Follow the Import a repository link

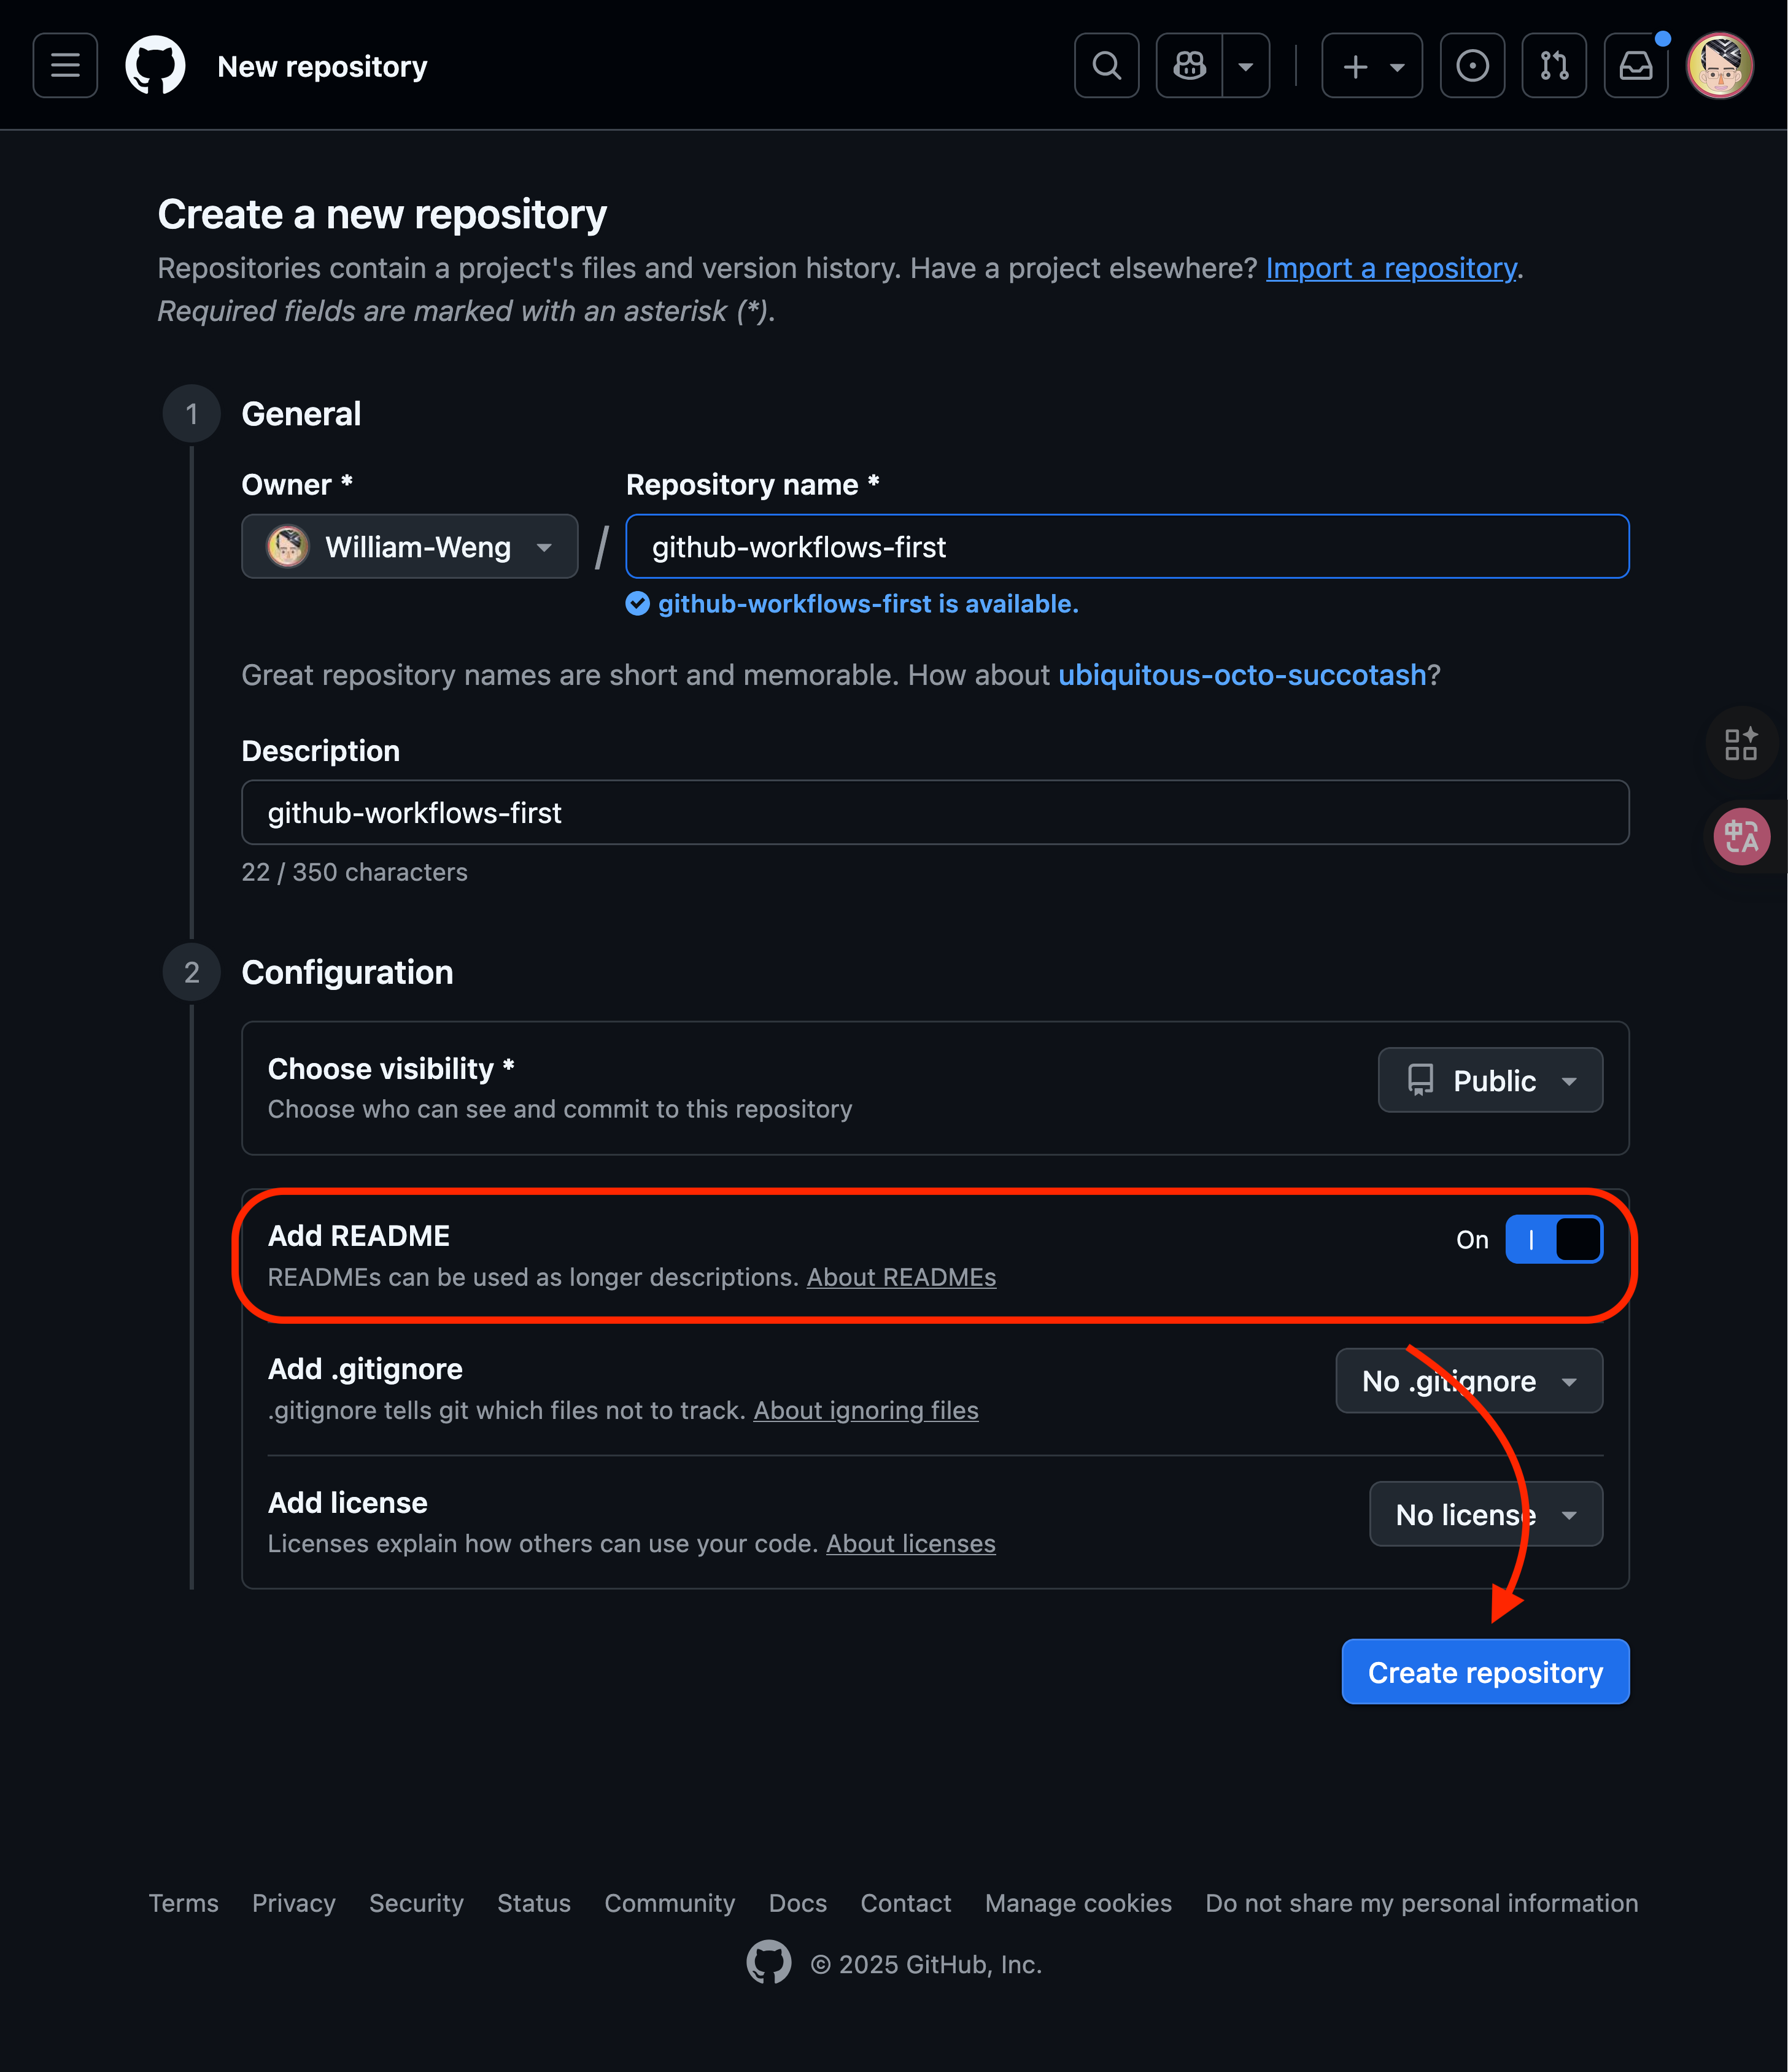pos(1391,268)
